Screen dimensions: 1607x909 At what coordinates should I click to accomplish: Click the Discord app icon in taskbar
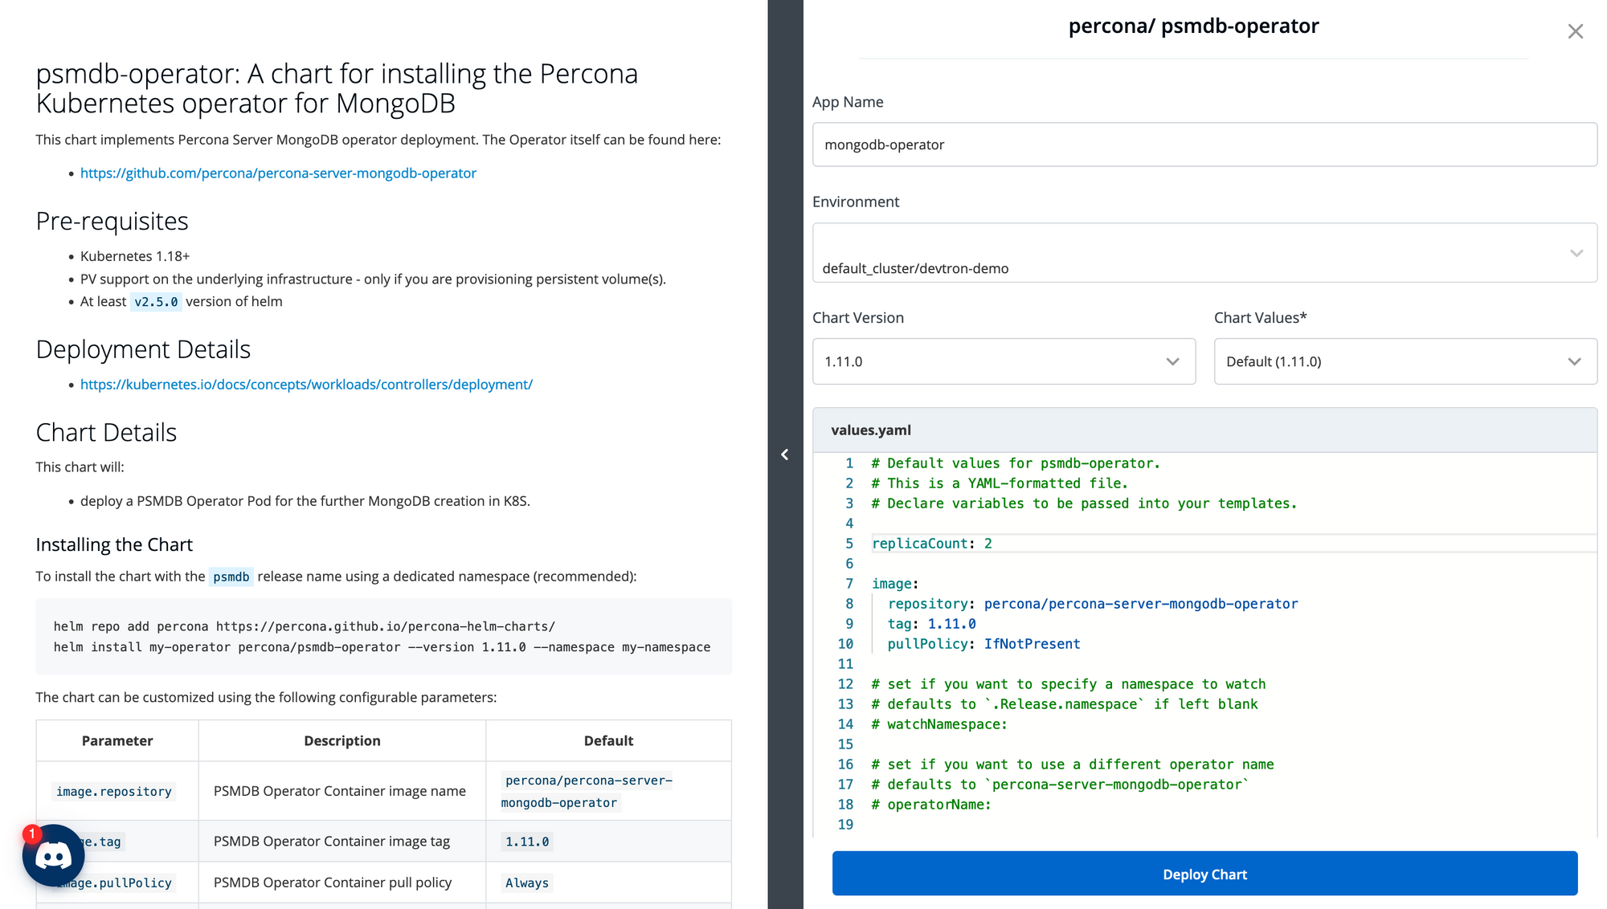pos(52,855)
